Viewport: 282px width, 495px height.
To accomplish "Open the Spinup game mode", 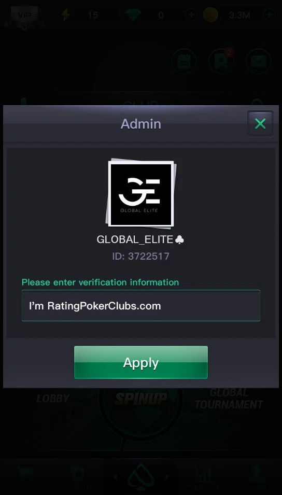I will [141, 399].
